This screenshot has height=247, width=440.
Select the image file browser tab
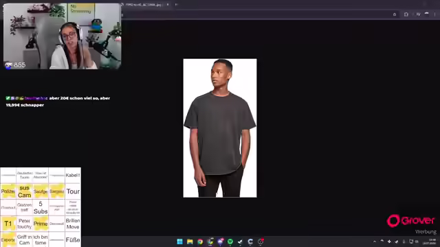[143, 5]
